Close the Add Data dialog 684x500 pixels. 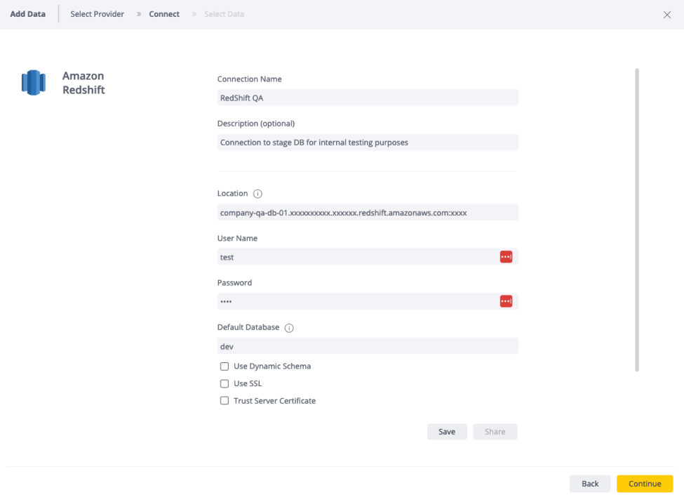667,15
